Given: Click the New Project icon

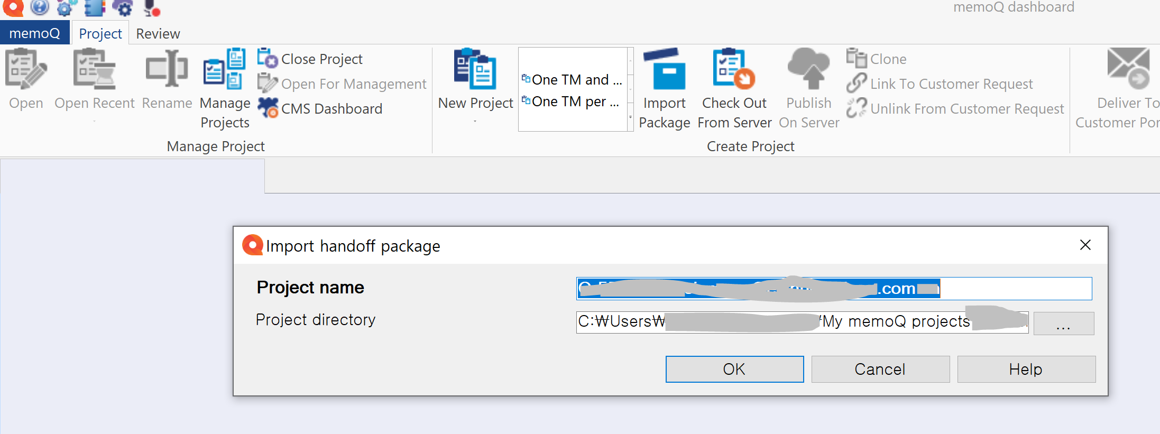Looking at the screenshot, I should click(x=475, y=70).
